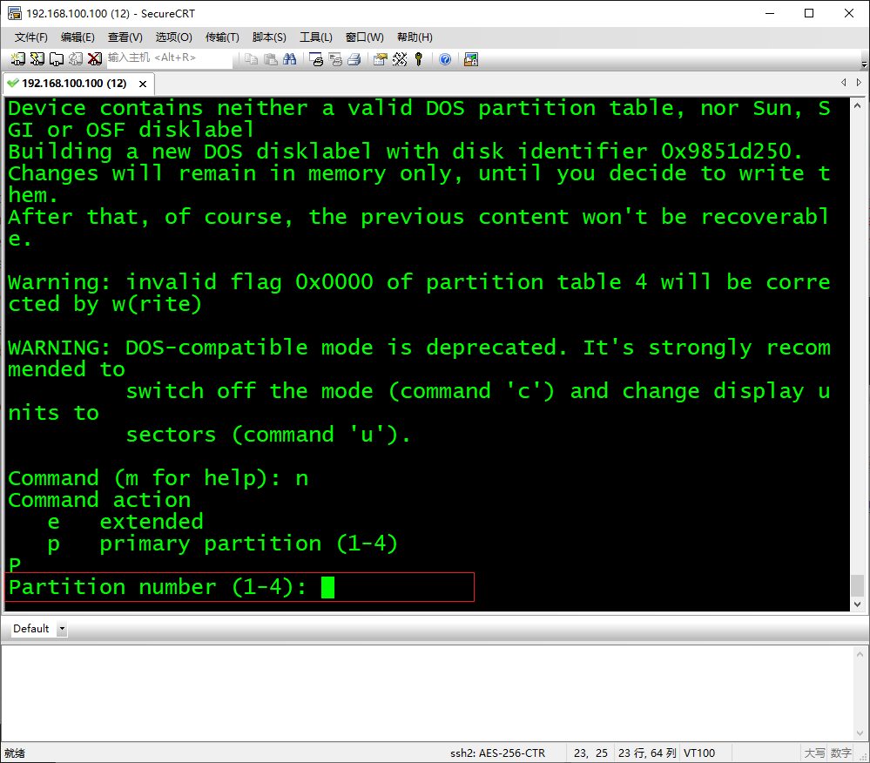Click the Copy toolbar icon
This screenshot has height=763, width=870.
[252, 59]
